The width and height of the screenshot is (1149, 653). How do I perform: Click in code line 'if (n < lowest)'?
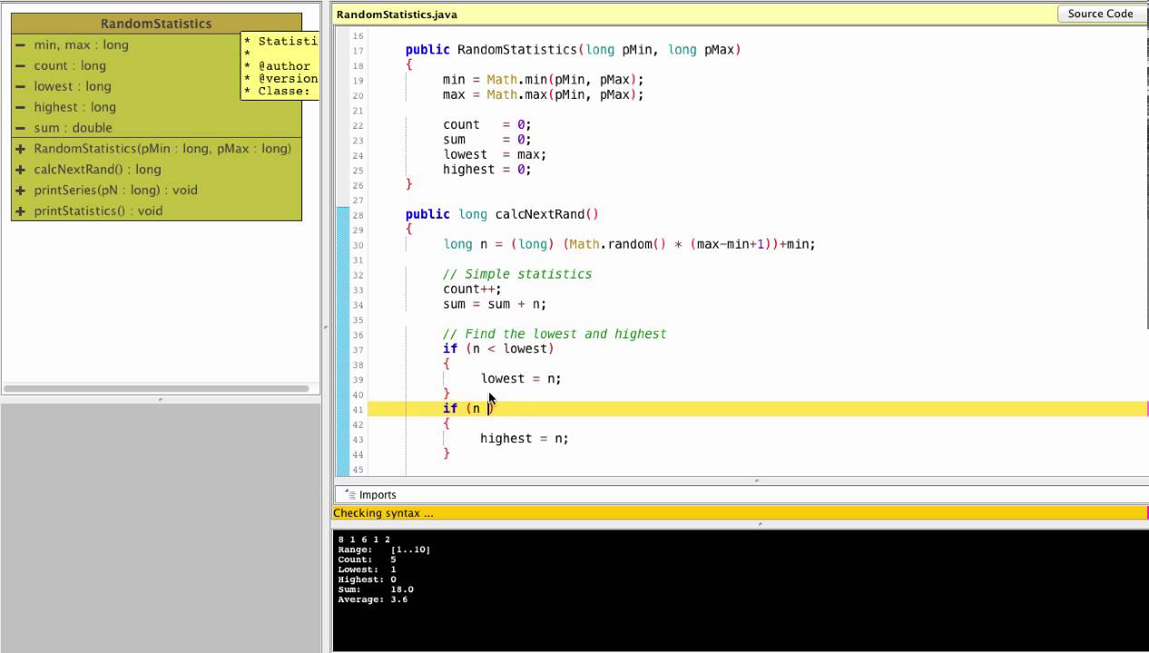[498, 348]
